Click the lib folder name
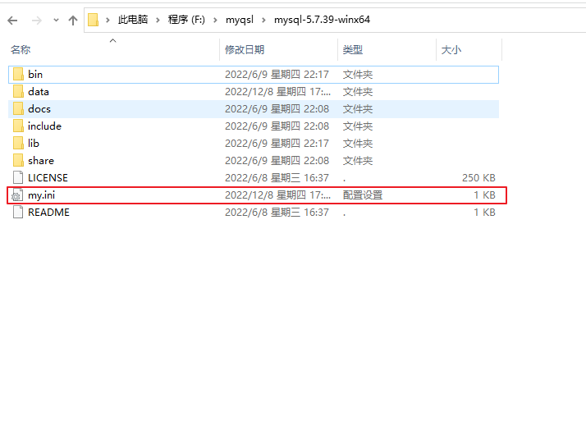Viewport: 586px width, 435px height. point(34,143)
